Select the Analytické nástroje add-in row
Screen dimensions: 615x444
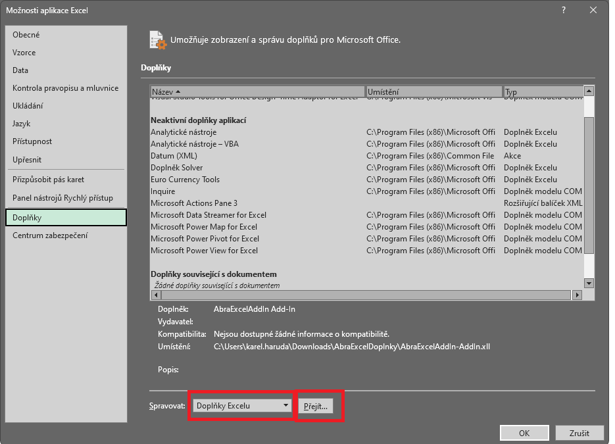coord(366,132)
